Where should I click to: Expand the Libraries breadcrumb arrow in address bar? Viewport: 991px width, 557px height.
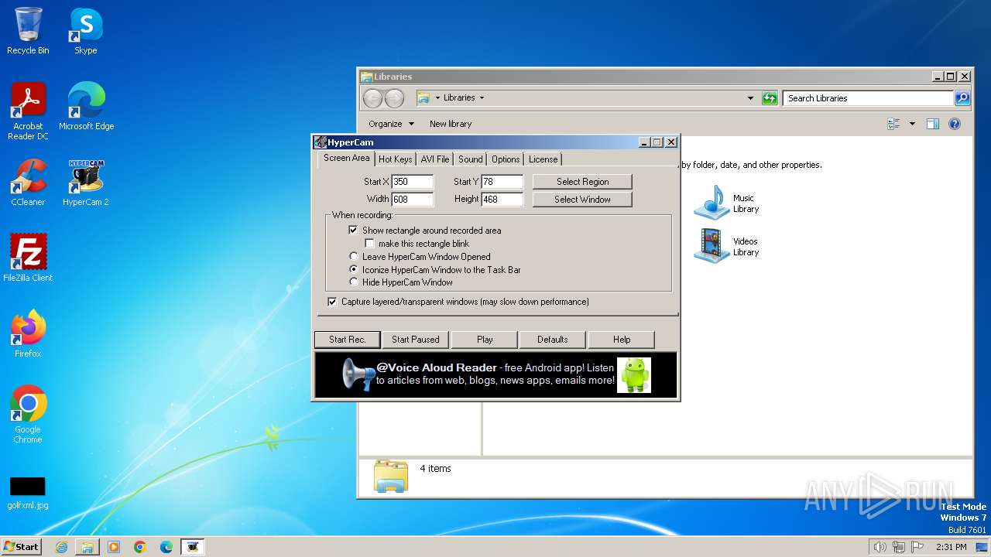click(x=482, y=98)
